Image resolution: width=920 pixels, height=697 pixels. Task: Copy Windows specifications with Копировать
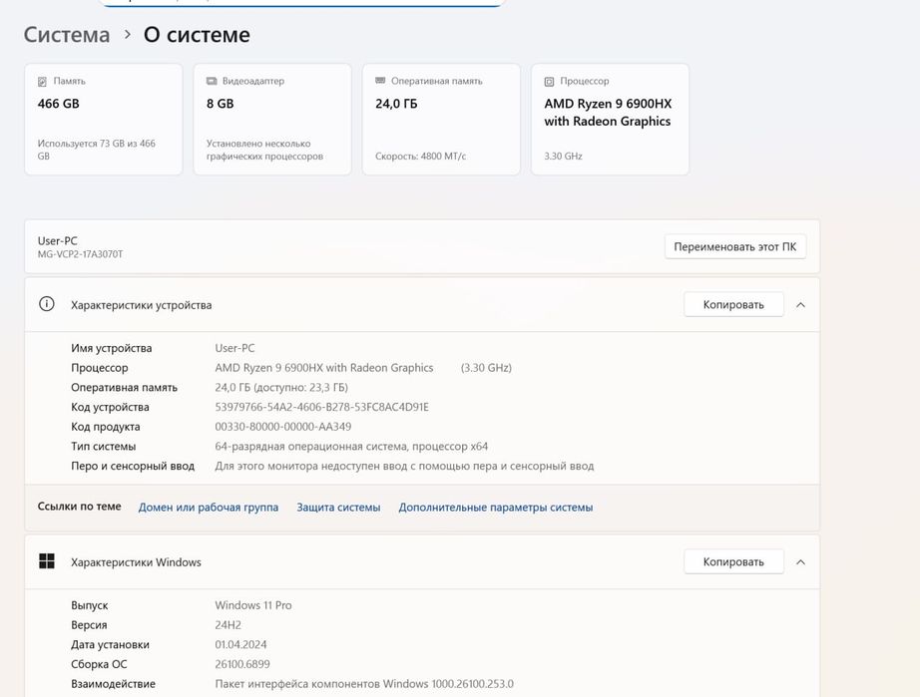pos(733,562)
